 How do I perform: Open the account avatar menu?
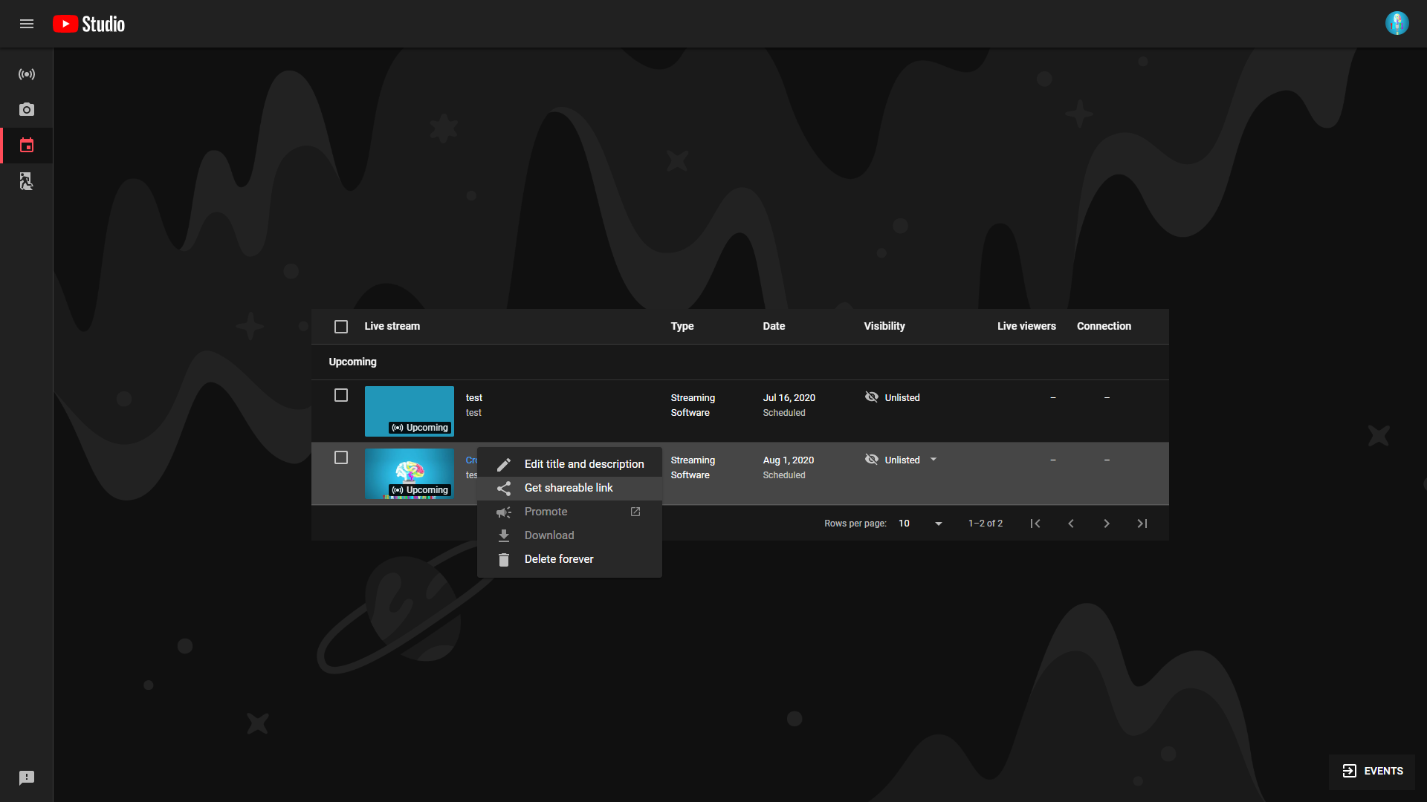(1397, 24)
